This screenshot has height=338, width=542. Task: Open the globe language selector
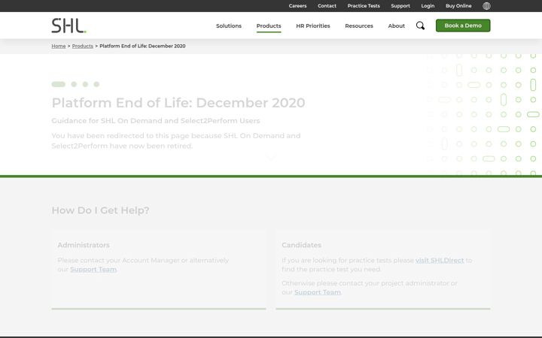coord(486,6)
